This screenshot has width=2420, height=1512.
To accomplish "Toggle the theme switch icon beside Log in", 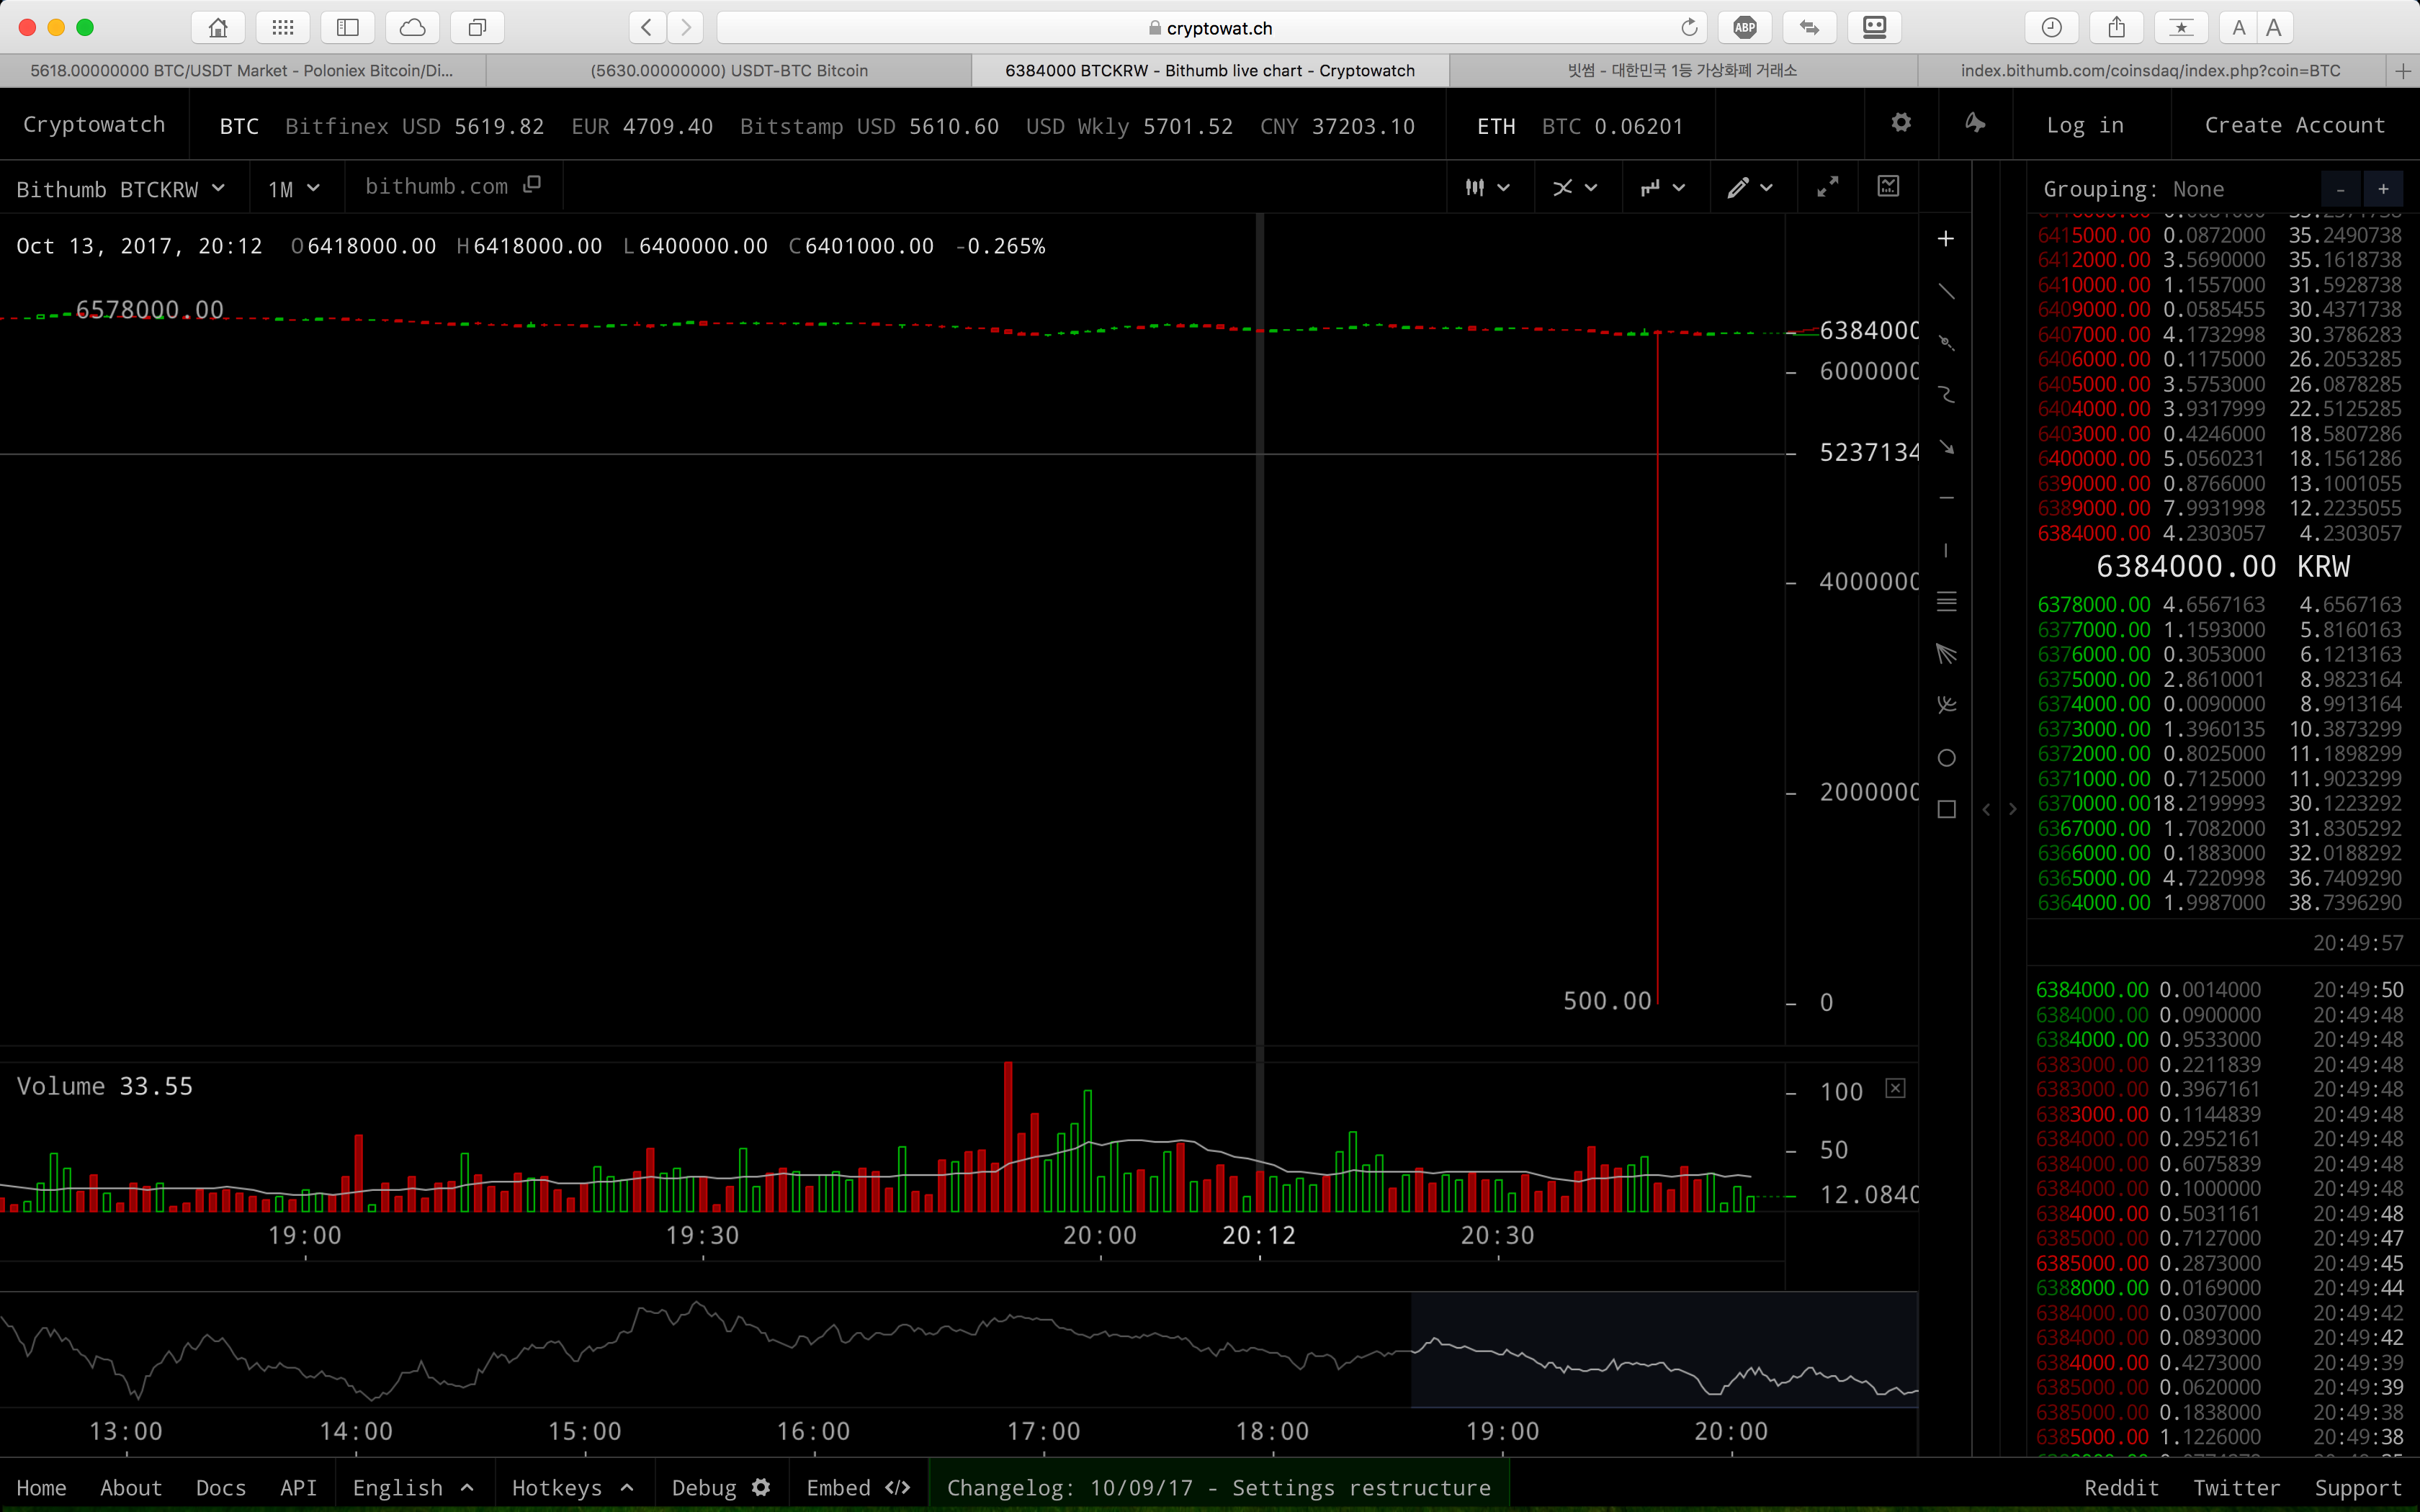I will [x=1975, y=123].
